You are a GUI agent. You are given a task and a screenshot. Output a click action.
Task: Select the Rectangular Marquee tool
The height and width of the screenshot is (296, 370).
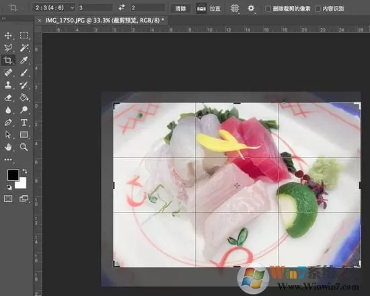[24, 36]
